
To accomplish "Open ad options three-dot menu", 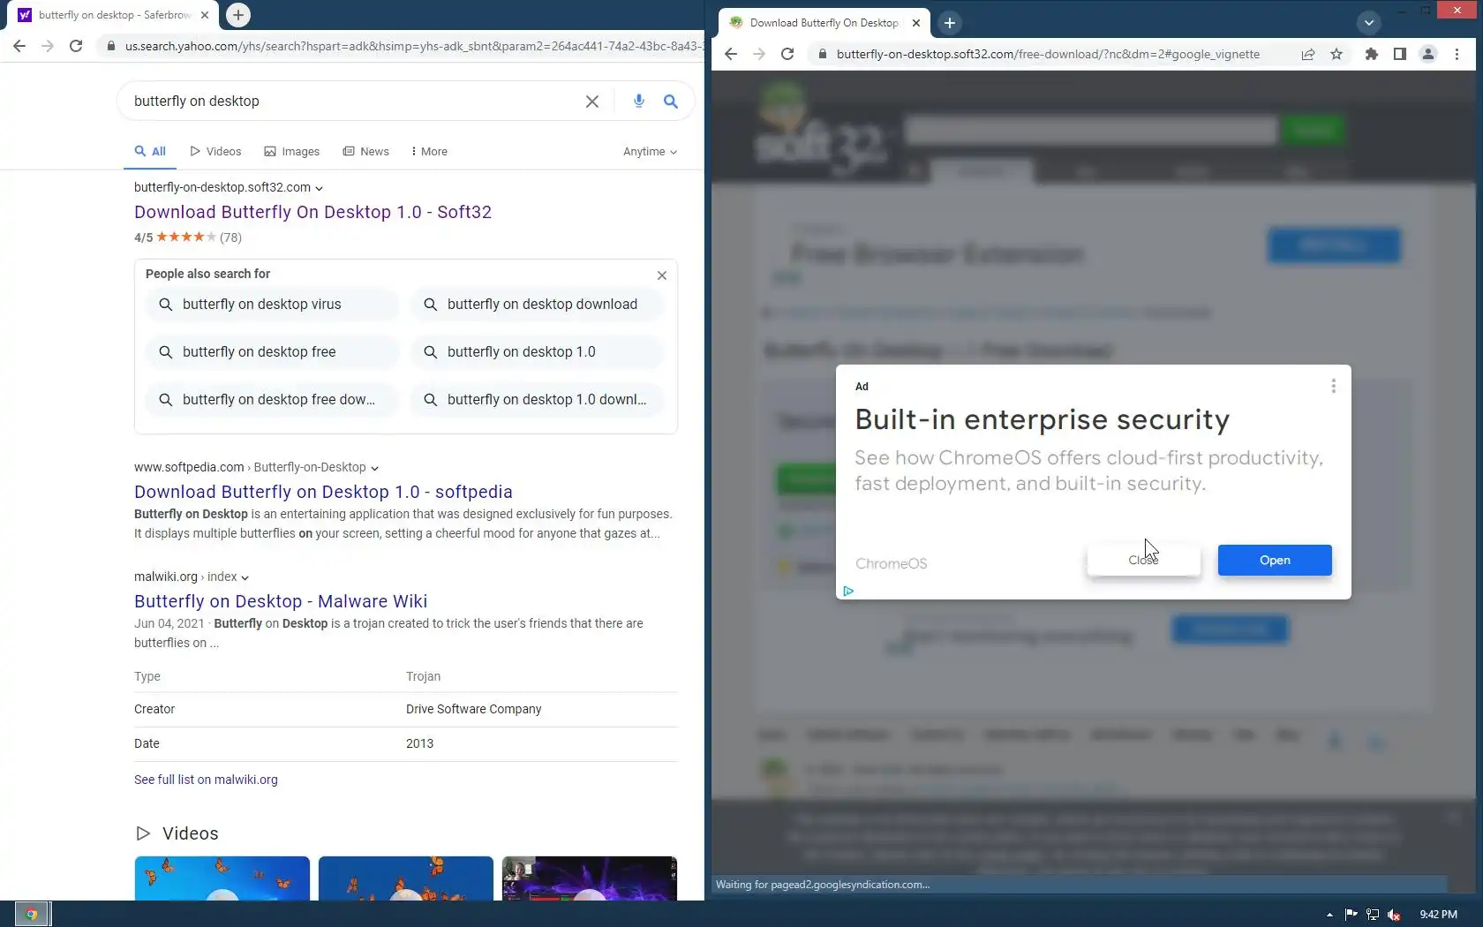I will (1333, 387).
